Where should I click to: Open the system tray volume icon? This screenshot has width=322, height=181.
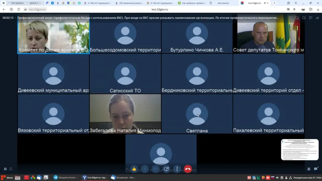tap(277, 178)
